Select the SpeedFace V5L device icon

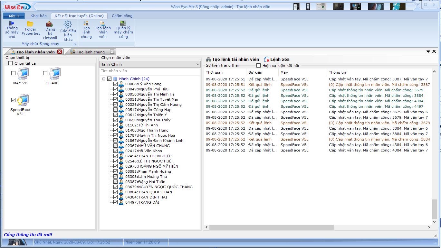pos(23,101)
